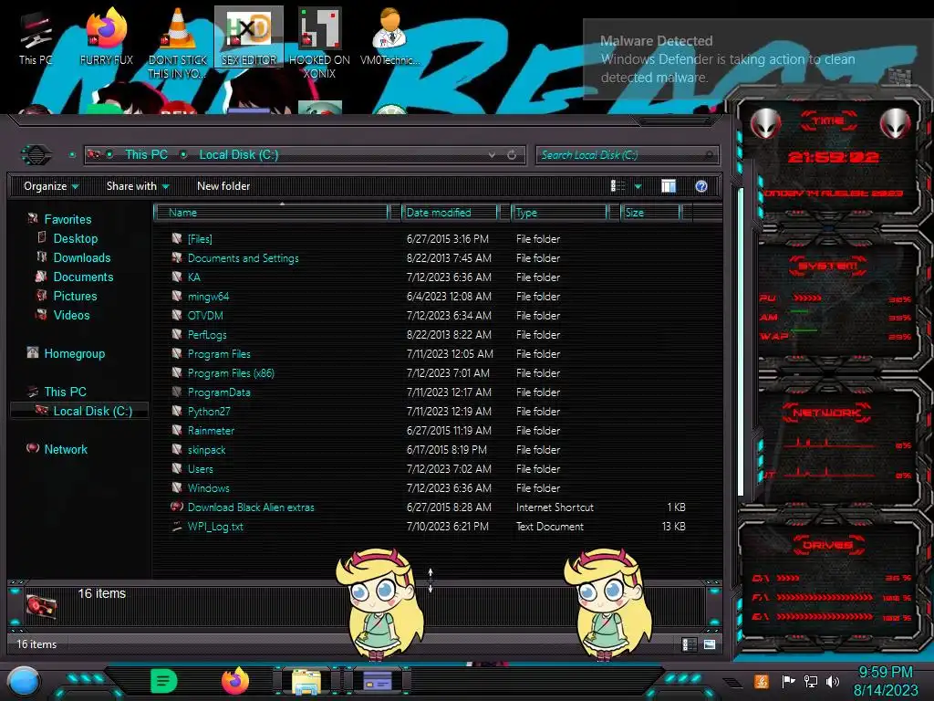Screen dimensions: 934x701
Task: Click the Explorer back navigation icon
Action: [36, 155]
